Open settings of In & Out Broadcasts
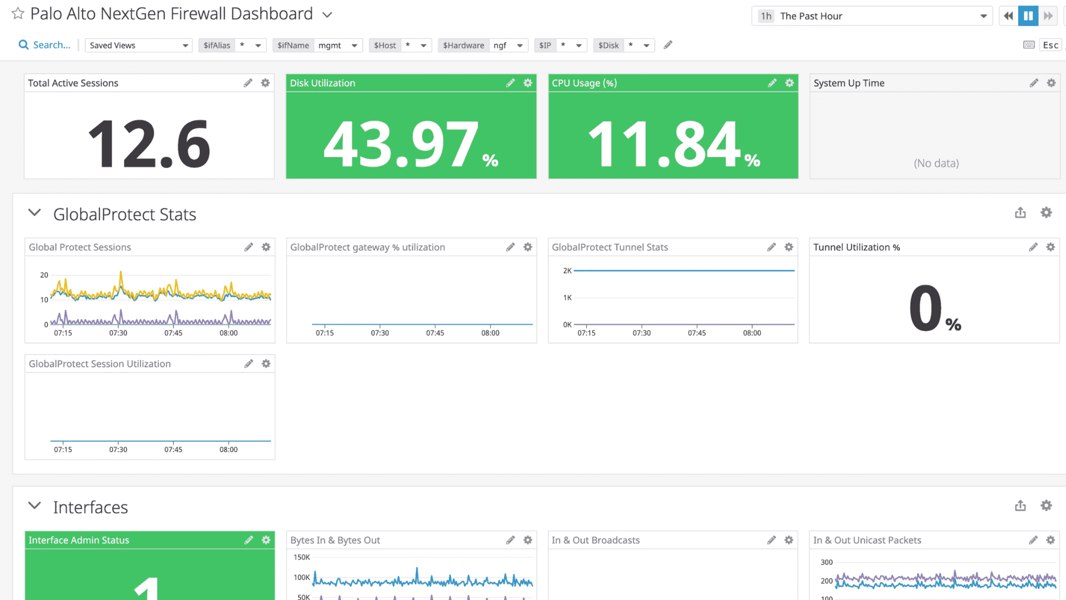1066x600 pixels. 789,540
